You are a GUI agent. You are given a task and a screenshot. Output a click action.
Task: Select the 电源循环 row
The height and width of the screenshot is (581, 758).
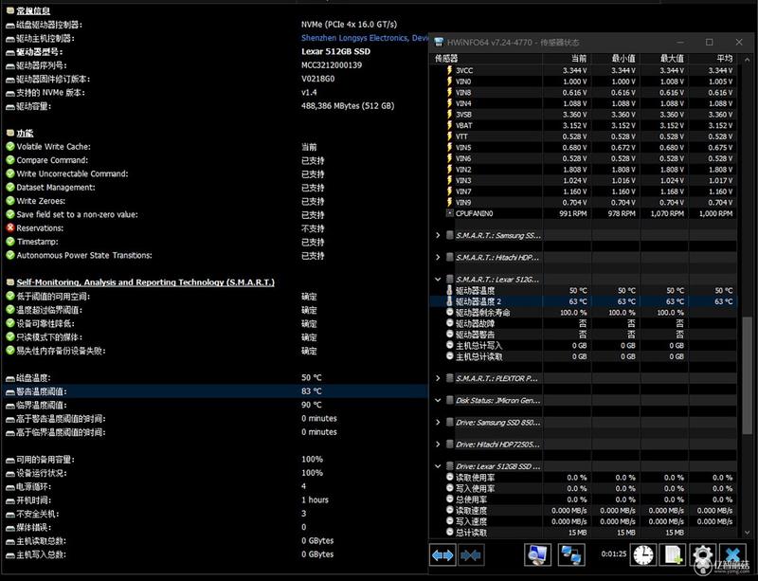tap(215, 486)
